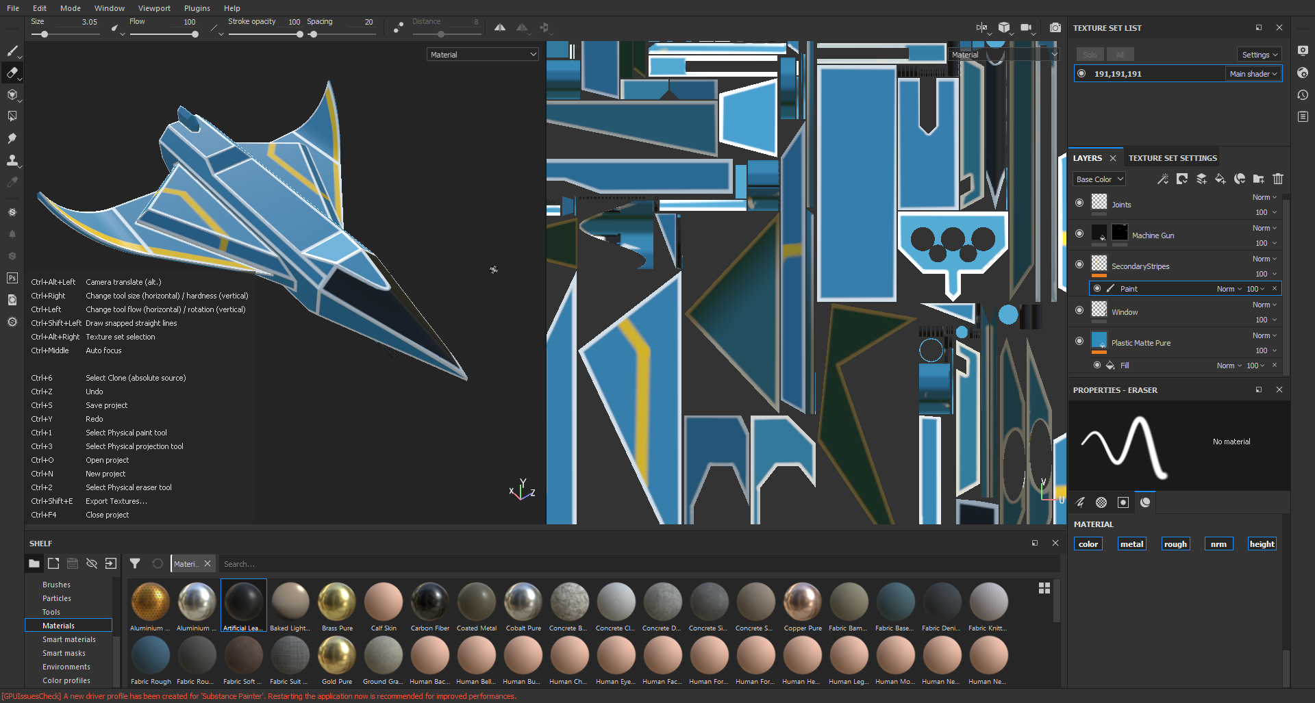Click the Shelf import resource icon
This screenshot has height=703, width=1315.
point(111,563)
